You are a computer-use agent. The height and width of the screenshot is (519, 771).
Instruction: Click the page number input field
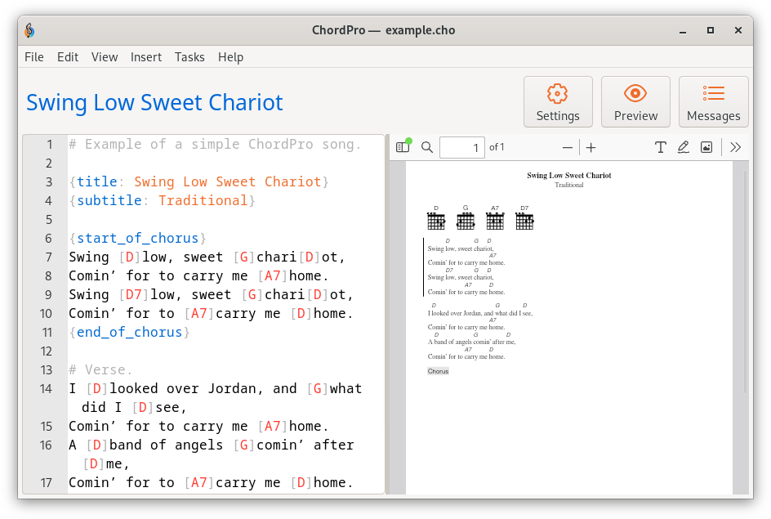click(461, 147)
